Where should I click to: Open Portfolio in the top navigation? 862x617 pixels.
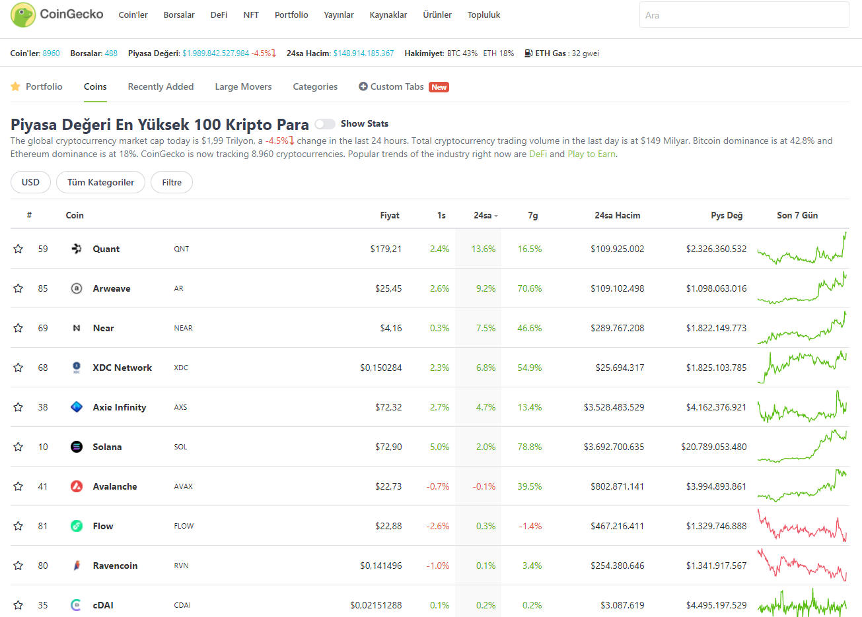[x=291, y=15]
